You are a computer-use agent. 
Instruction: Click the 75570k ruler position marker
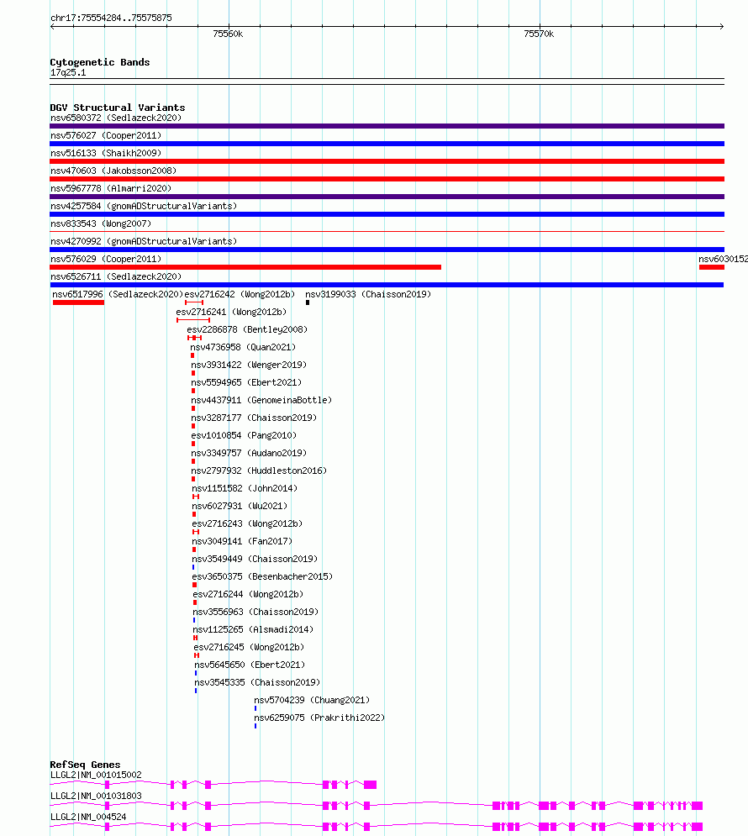pos(539,34)
